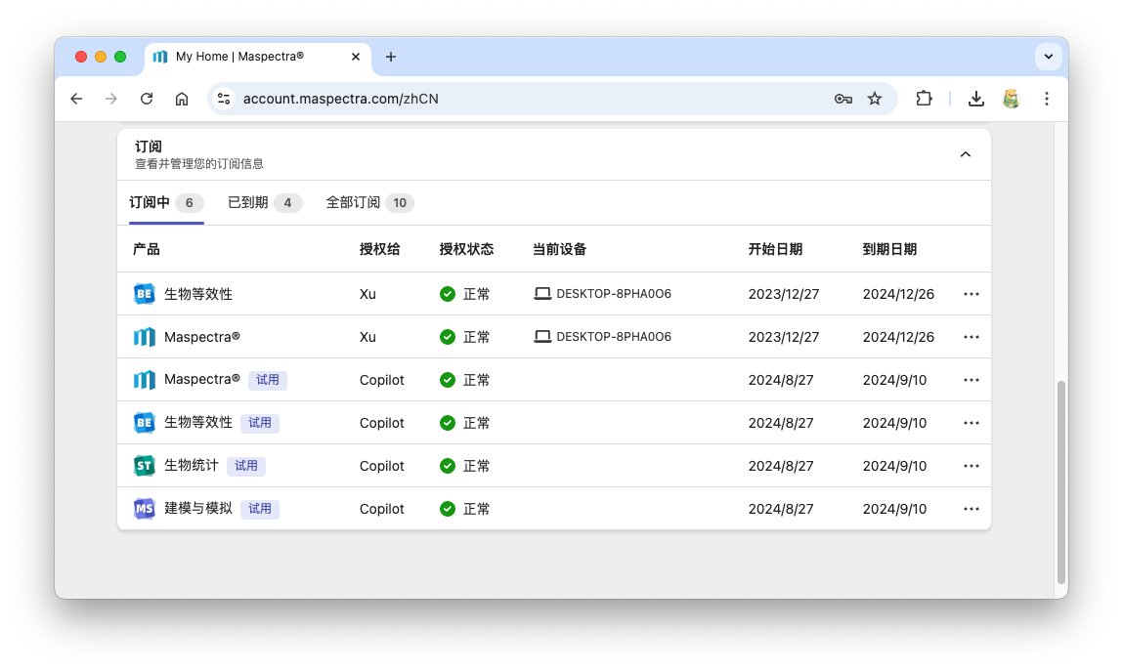Click the 授权给 column header
This screenshot has height=671, width=1123.
tap(379, 249)
